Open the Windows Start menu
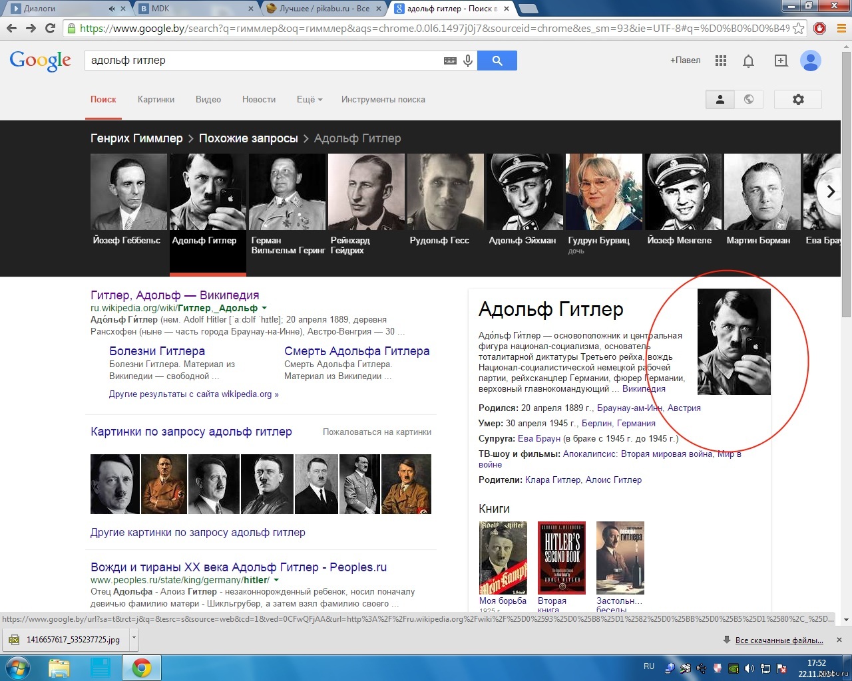This screenshot has width=852, height=681. pyautogui.click(x=17, y=667)
